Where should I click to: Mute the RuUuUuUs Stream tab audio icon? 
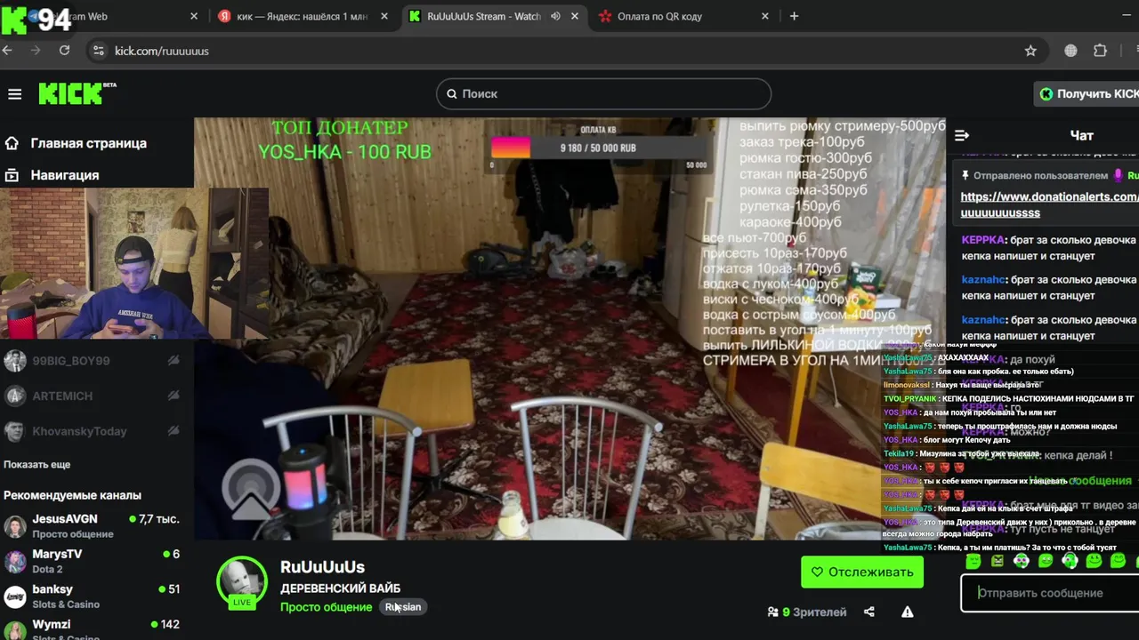coord(555,16)
